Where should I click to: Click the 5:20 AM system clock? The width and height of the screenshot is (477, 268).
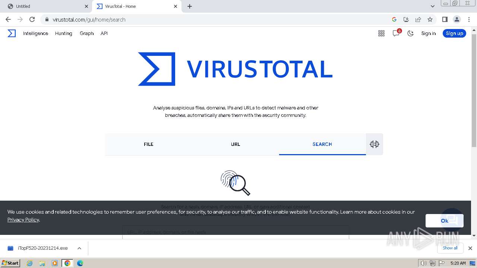point(458,263)
